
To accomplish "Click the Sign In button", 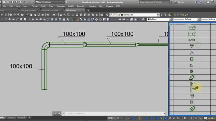I will click(179, 2).
